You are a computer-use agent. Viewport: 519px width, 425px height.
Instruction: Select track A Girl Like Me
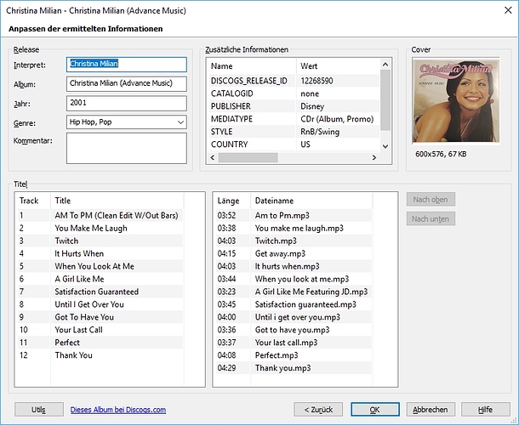pyautogui.click(x=79, y=279)
